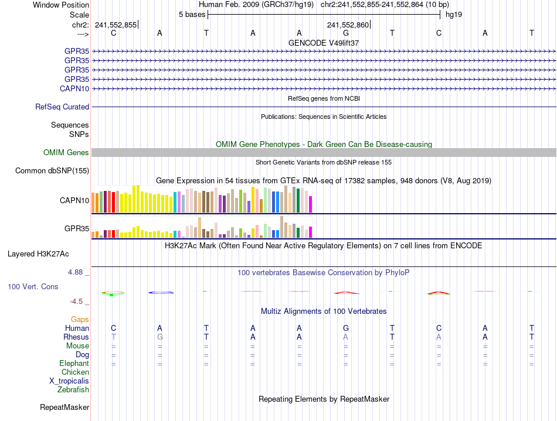Click the magenta last bar in GPR35 chart
Screen dimensions: 557x421
coord(311,232)
